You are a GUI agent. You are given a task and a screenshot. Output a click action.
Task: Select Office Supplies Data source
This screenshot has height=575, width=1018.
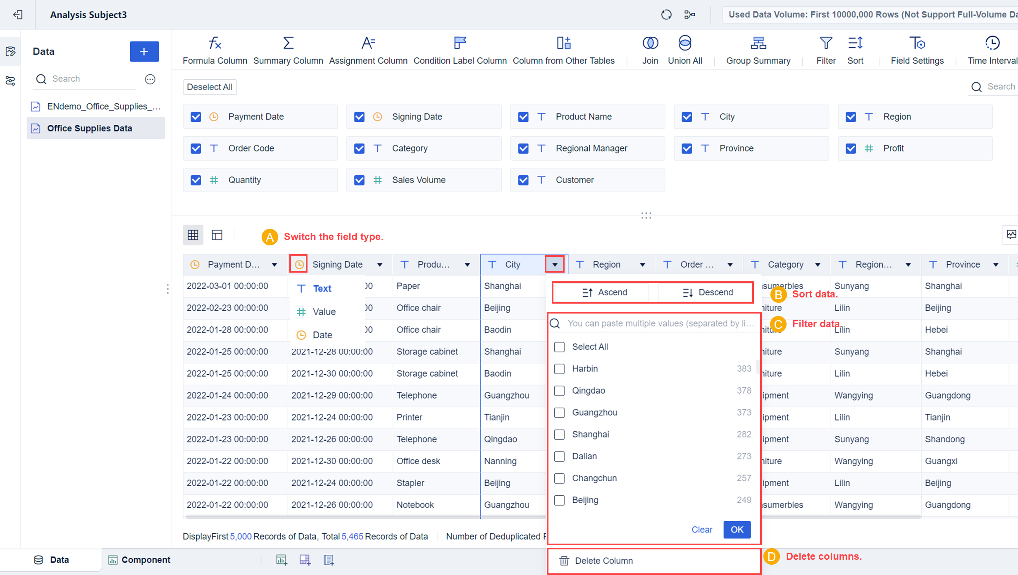click(89, 128)
